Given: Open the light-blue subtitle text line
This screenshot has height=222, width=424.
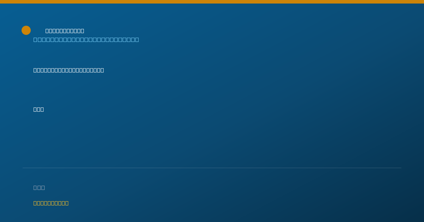Looking at the screenshot, I should [x=86, y=39].
